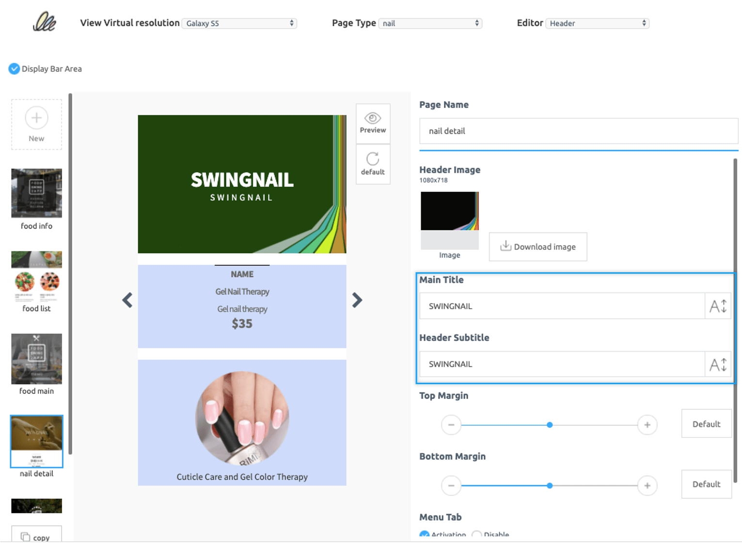The height and width of the screenshot is (545, 742).
Task: Open the Editor dropdown showing Header
Action: pyautogui.click(x=597, y=23)
